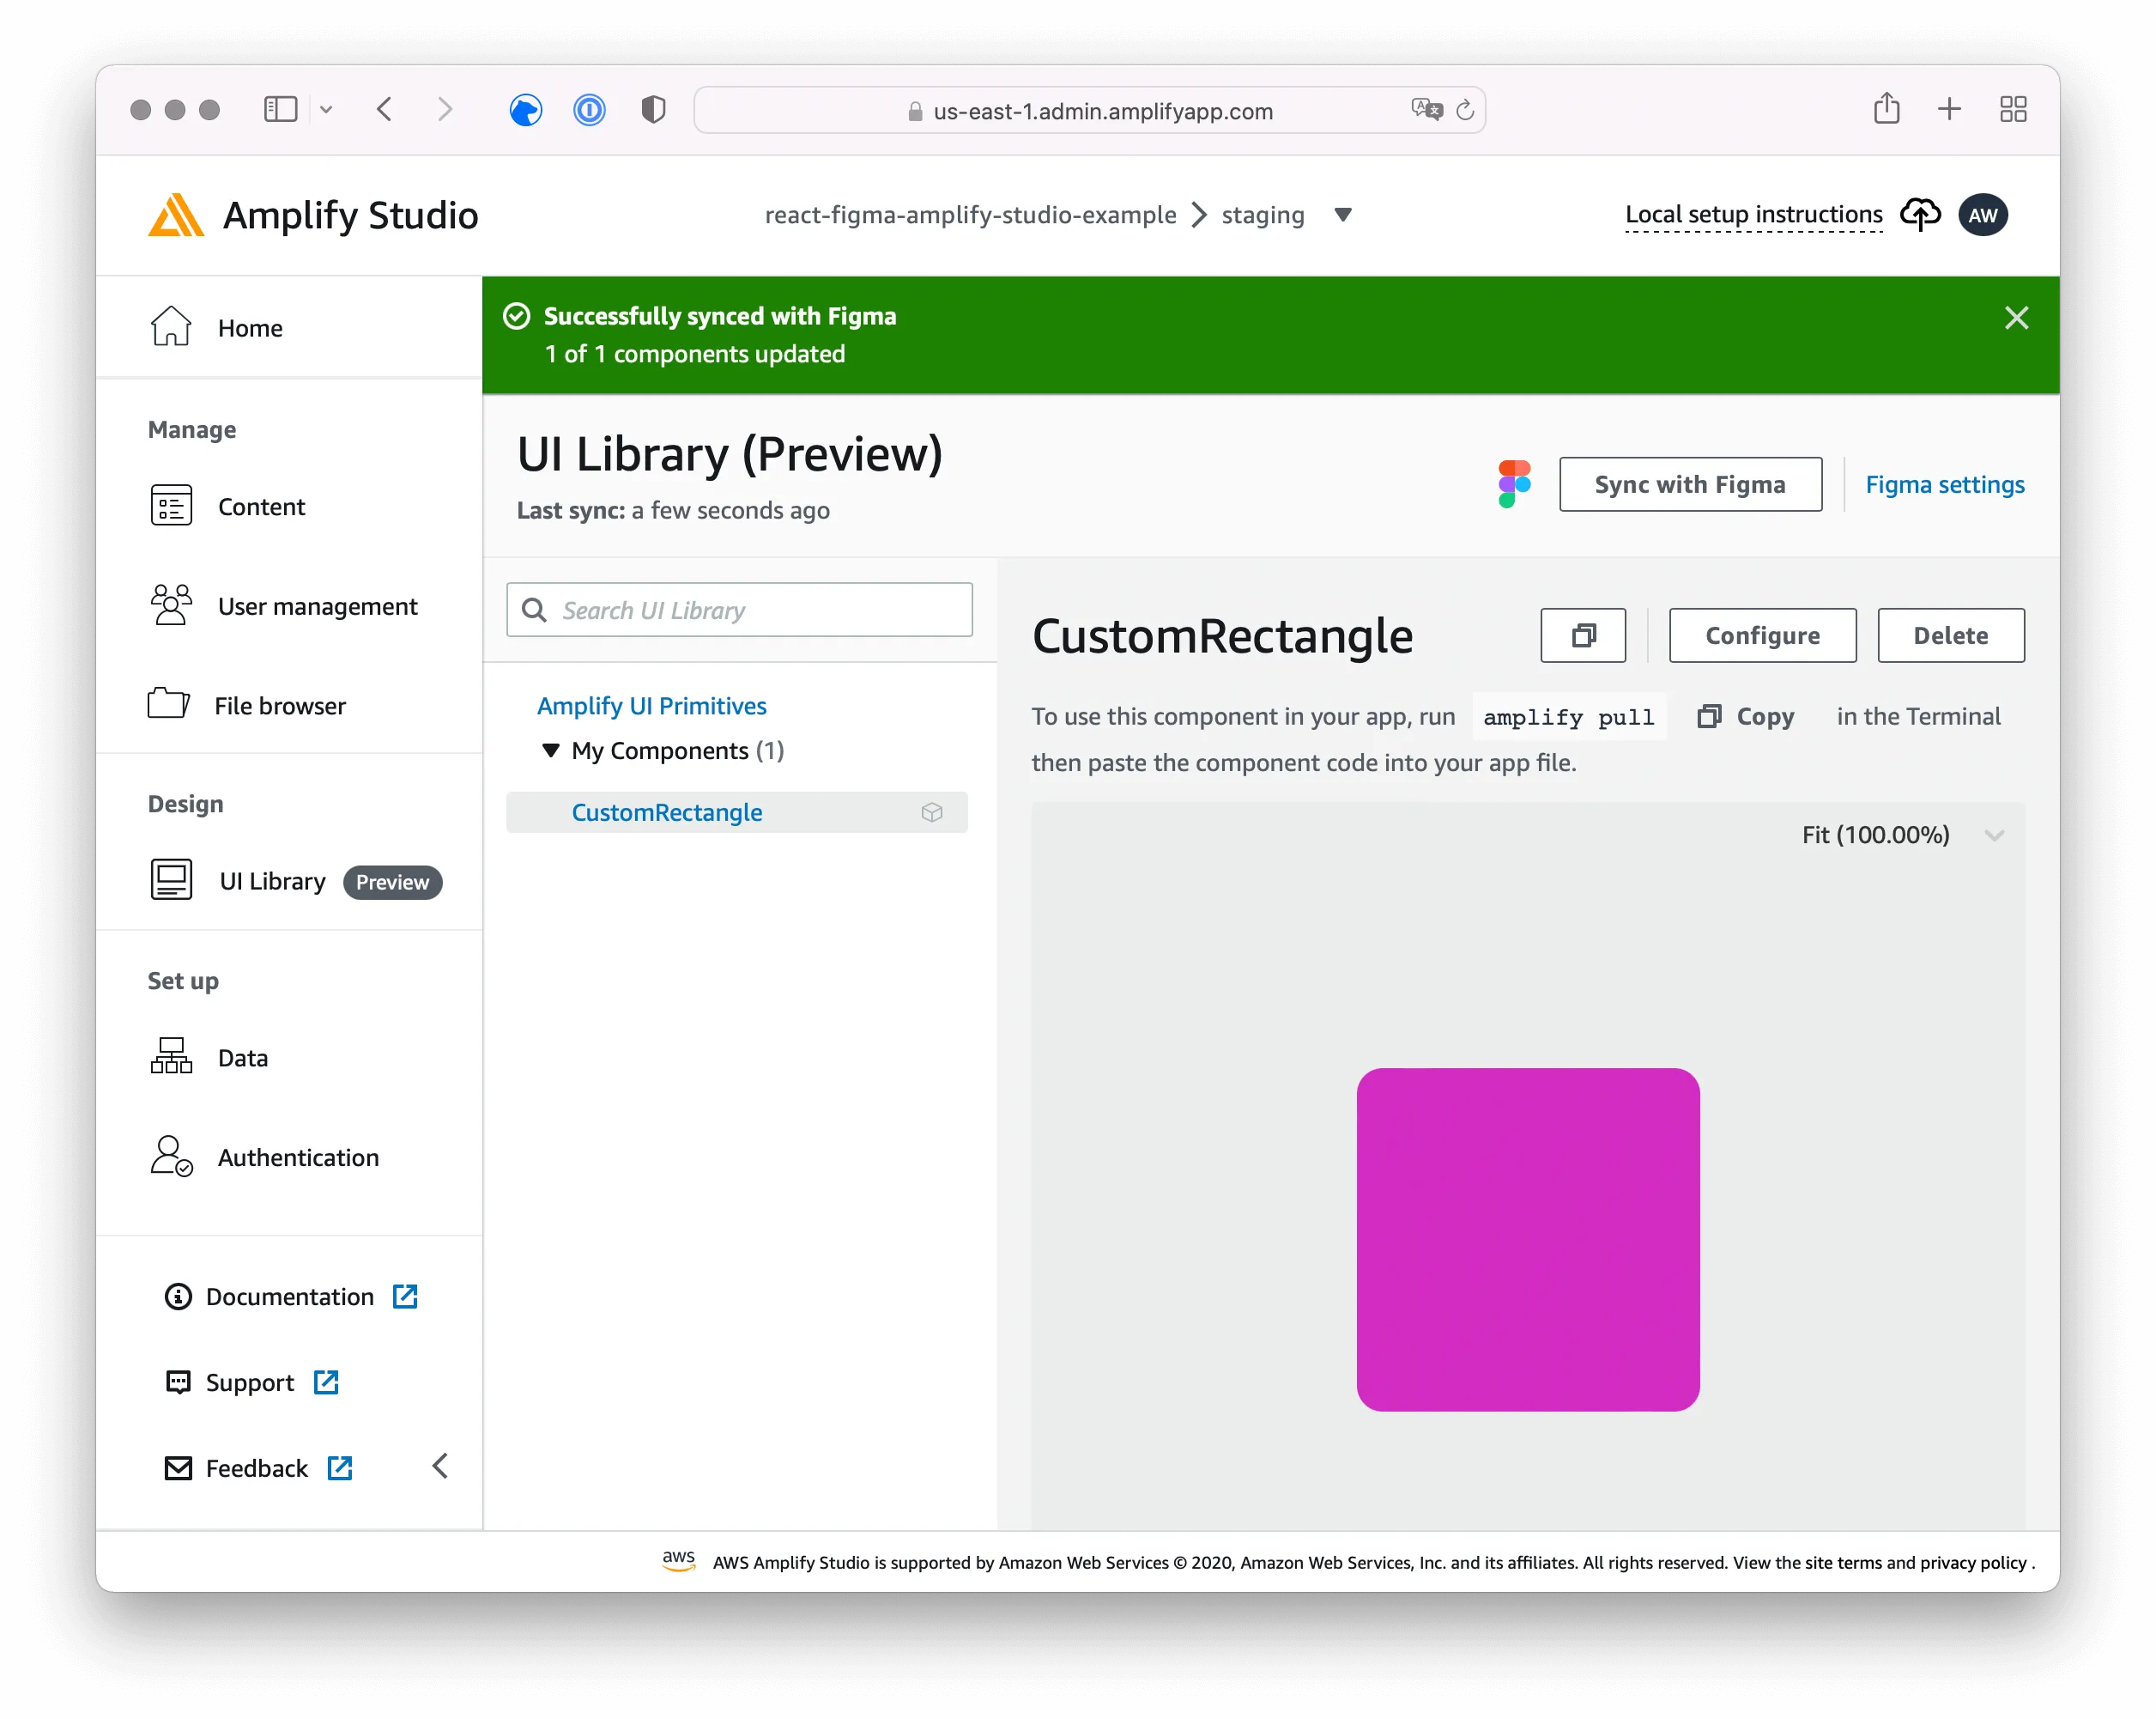Open Authentication via its sidebar icon
The image size is (2156, 1719).
point(171,1157)
